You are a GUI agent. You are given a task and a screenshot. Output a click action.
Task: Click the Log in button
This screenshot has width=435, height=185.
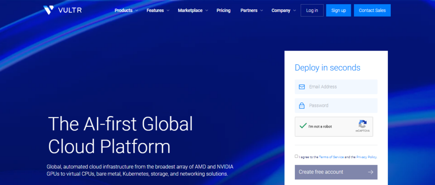click(x=312, y=11)
